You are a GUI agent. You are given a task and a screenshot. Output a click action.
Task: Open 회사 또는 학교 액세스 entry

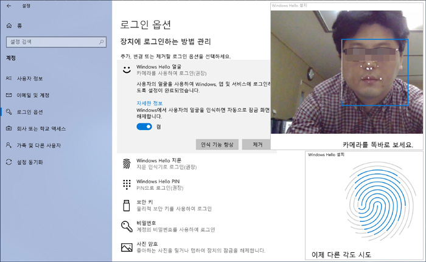(x=41, y=129)
